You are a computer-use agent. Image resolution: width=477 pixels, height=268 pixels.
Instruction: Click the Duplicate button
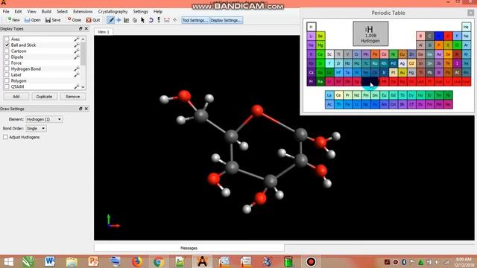pos(44,97)
